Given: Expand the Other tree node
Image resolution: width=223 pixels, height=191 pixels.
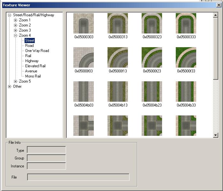Looking at the screenshot, I should [x=10, y=86].
